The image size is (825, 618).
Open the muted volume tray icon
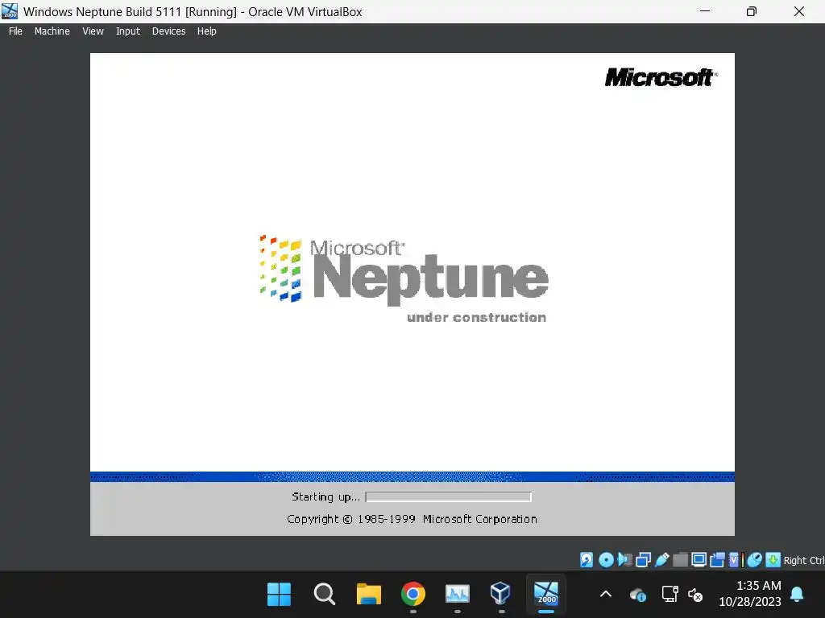(x=695, y=595)
